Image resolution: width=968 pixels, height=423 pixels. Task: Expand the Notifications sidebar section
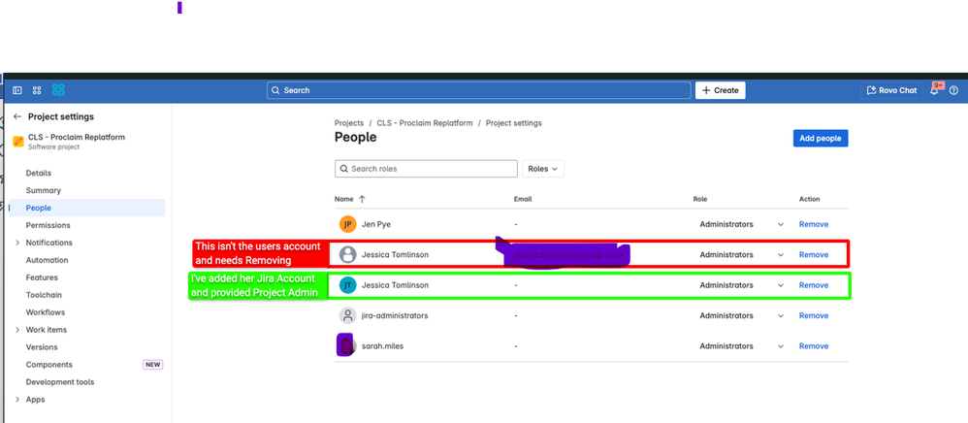click(17, 243)
